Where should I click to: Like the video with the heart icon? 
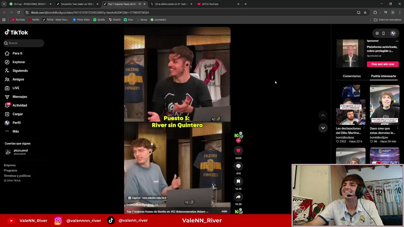click(238, 151)
